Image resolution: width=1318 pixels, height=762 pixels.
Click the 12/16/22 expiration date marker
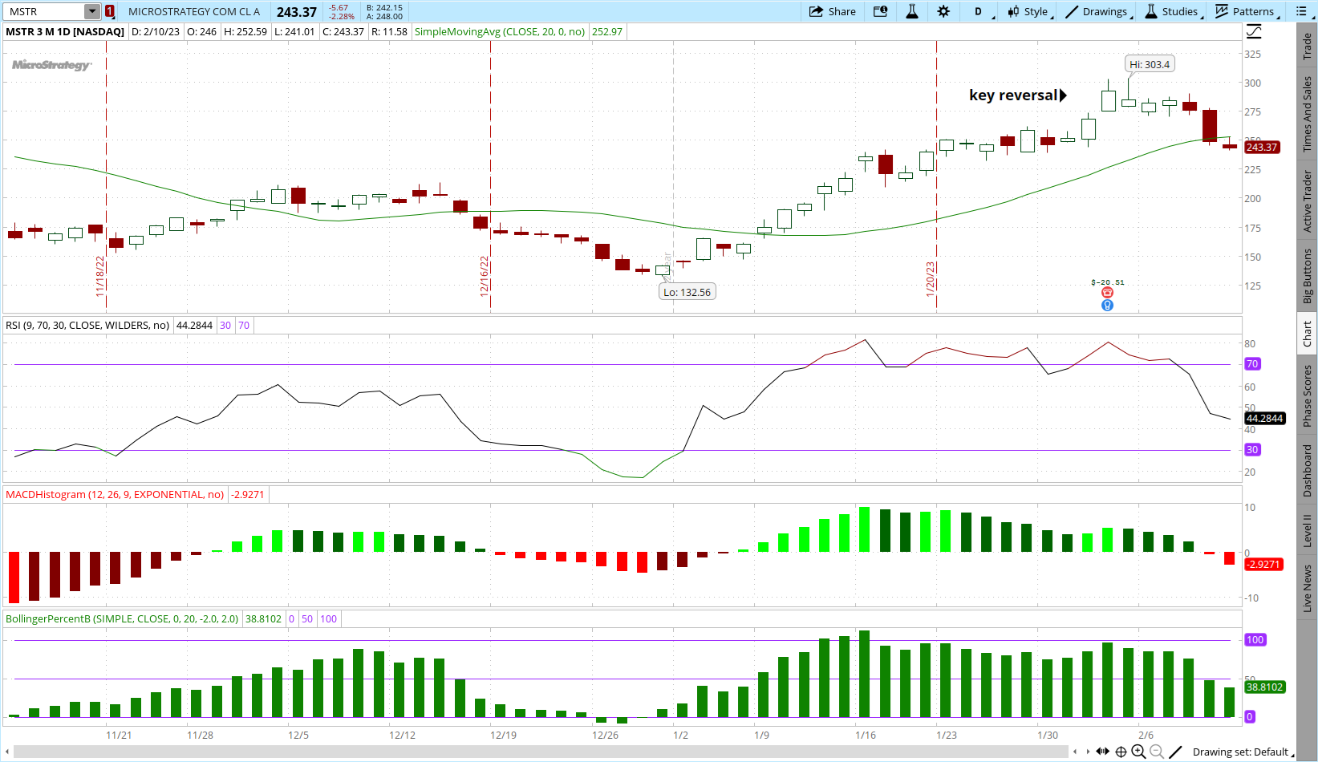click(x=485, y=277)
